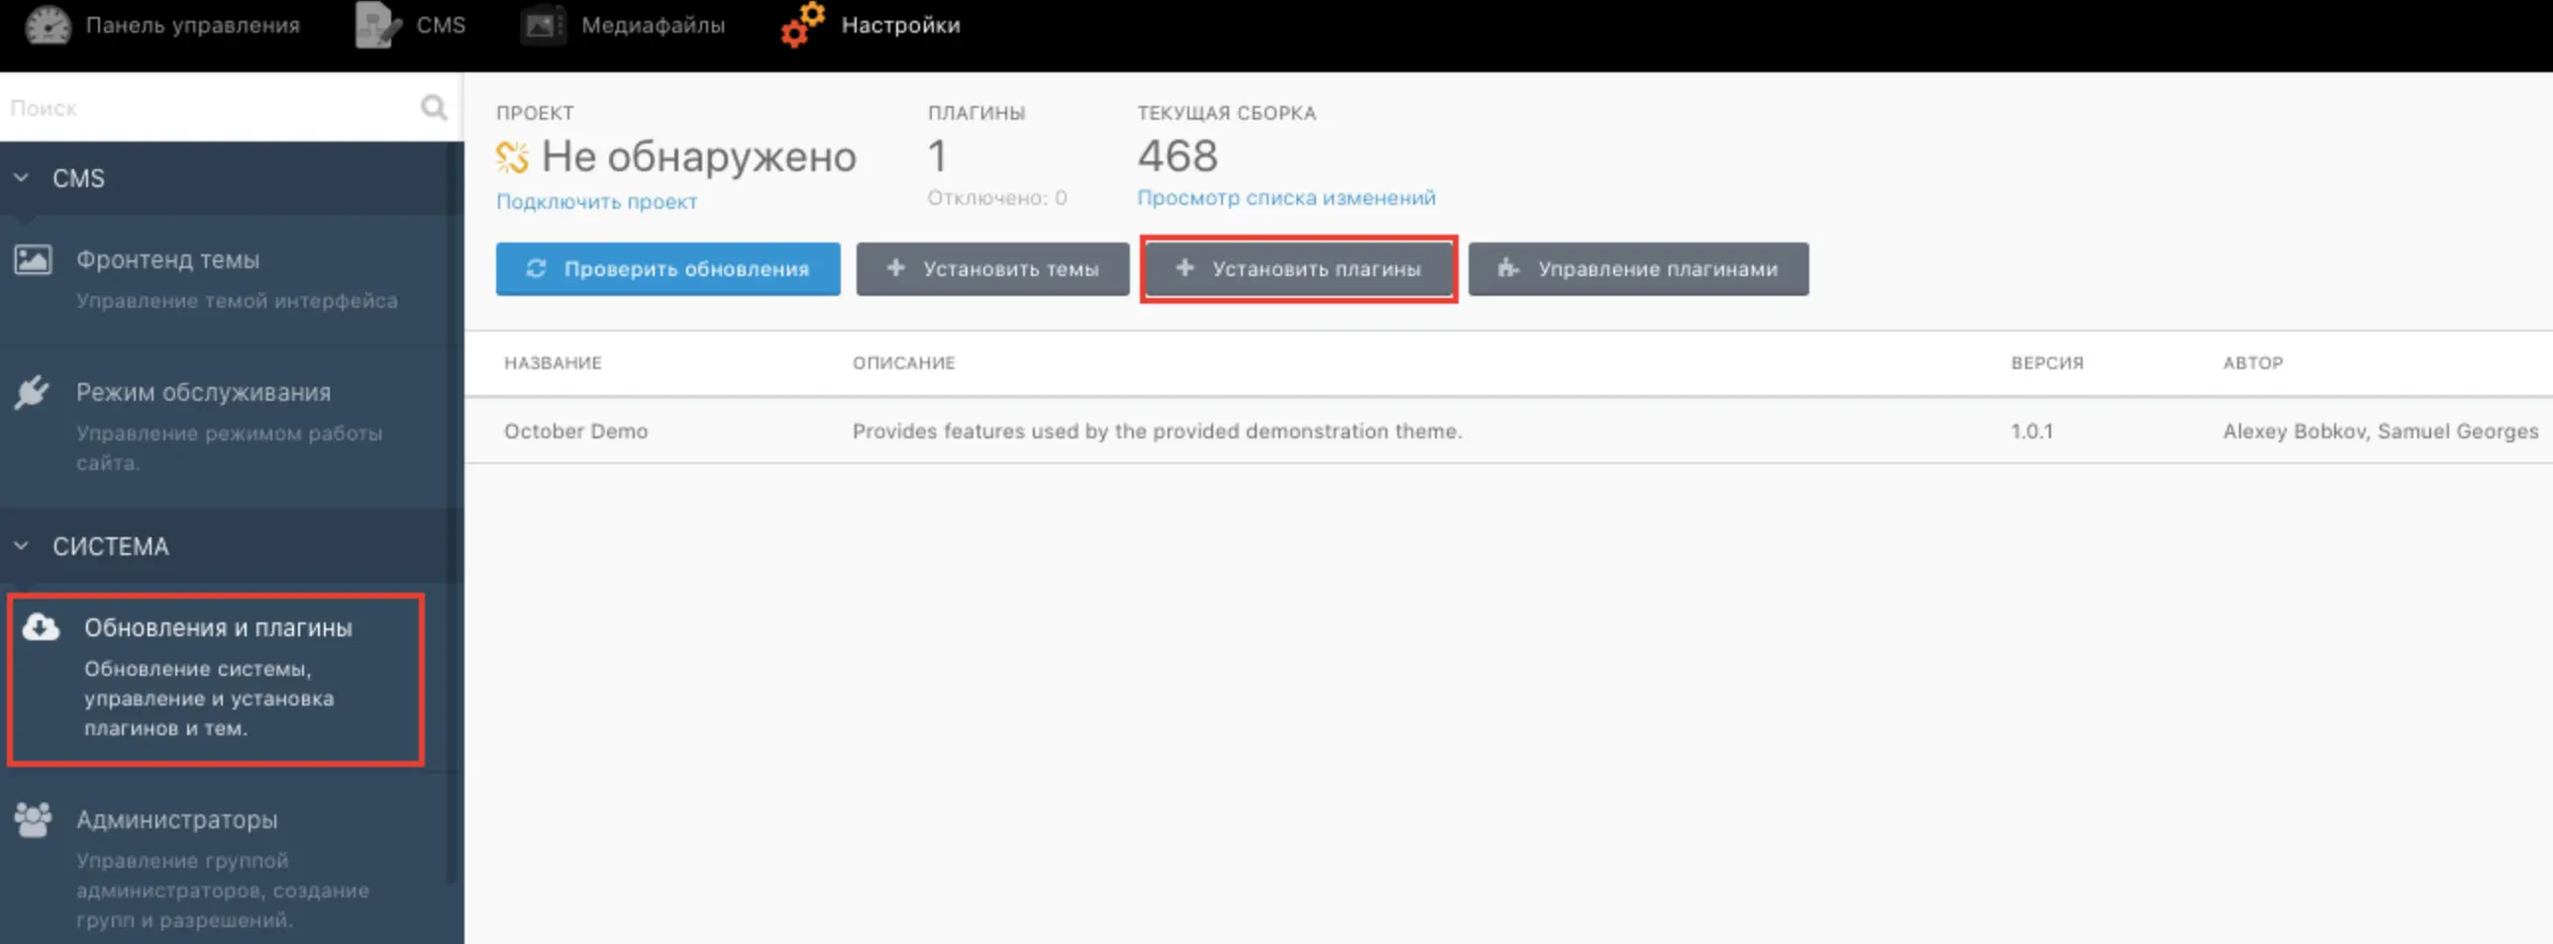Click the plus icon in Установить темы

click(896, 267)
